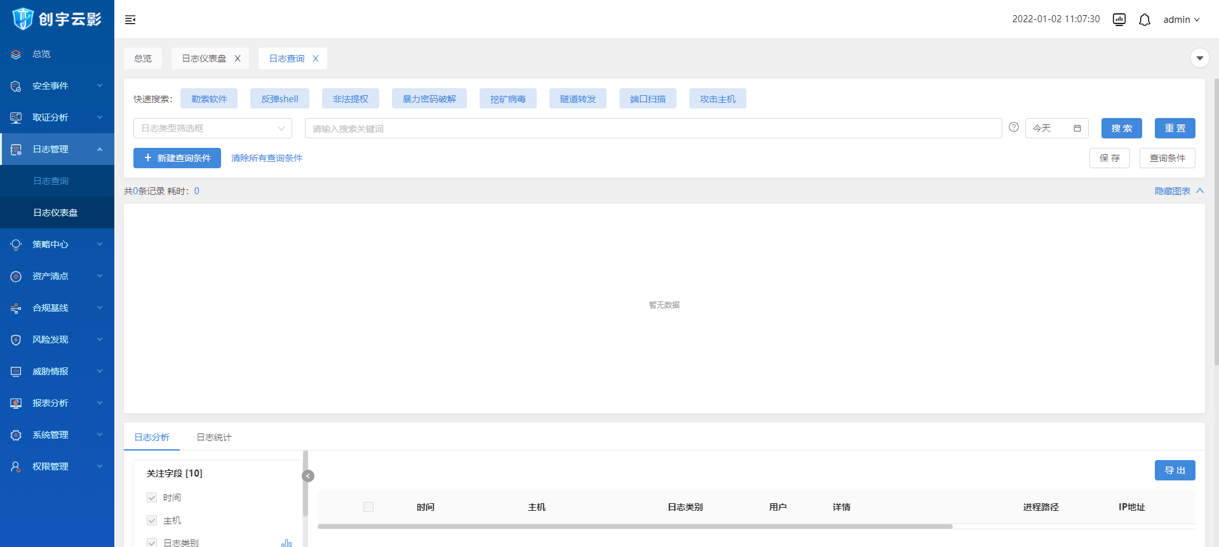Expand the 合规基线 menu chevron
The height and width of the screenshot is (547, 1219).
pyautogui.click(x=100, y=308)
